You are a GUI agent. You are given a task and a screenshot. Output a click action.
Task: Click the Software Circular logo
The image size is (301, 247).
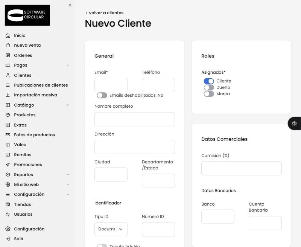click(27, 15)
